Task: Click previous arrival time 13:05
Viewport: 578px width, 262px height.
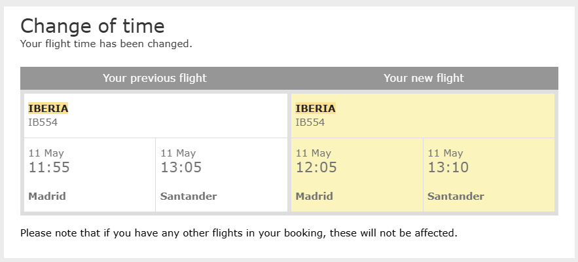Action: coord(181,168)
